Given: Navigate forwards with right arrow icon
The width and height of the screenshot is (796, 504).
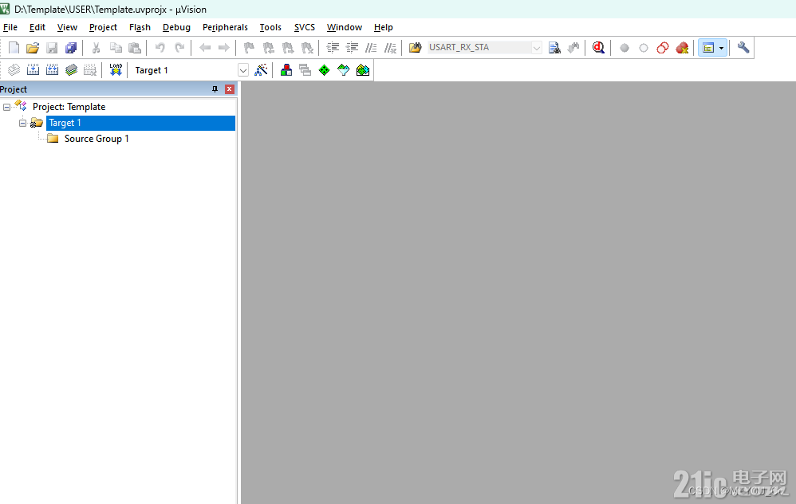Looking at the screenshot, I should point(224,48).
